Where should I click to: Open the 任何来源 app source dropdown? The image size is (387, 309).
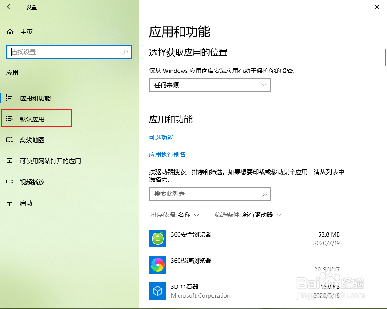pyautogui.click(x=210, y=85)
